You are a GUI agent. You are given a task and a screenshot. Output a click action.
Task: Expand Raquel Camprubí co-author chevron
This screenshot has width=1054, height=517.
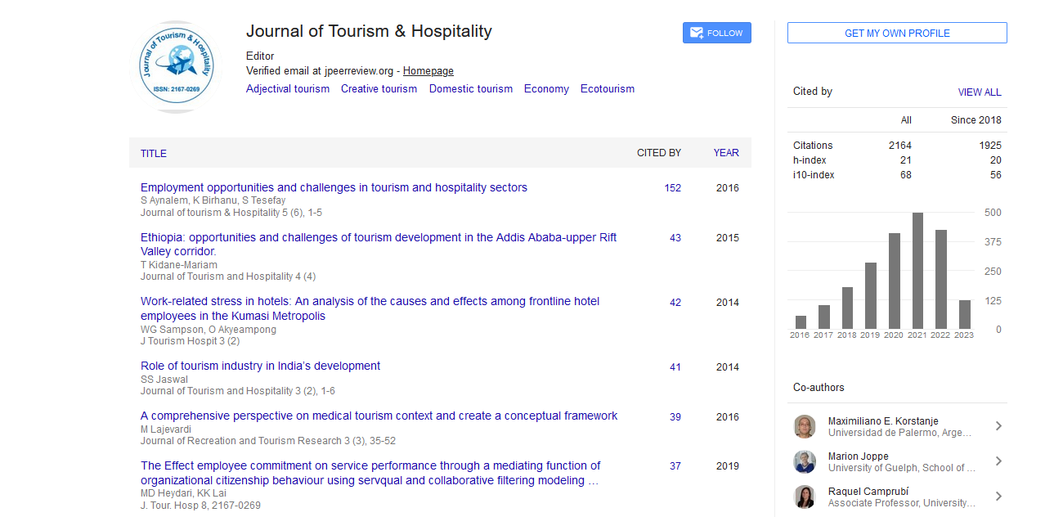tap(998, 497)
